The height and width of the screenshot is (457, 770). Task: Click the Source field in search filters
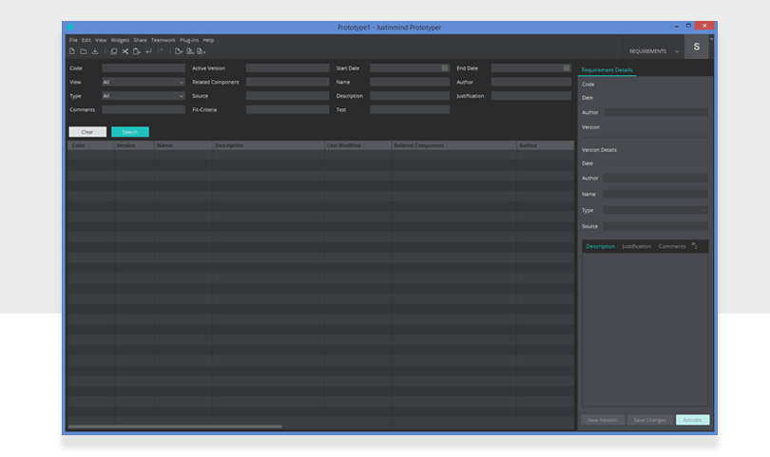[x=287, y=96]
